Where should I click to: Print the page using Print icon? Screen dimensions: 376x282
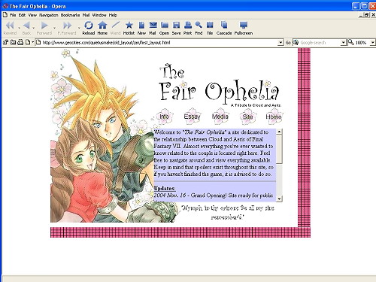(x=188, y=28)
